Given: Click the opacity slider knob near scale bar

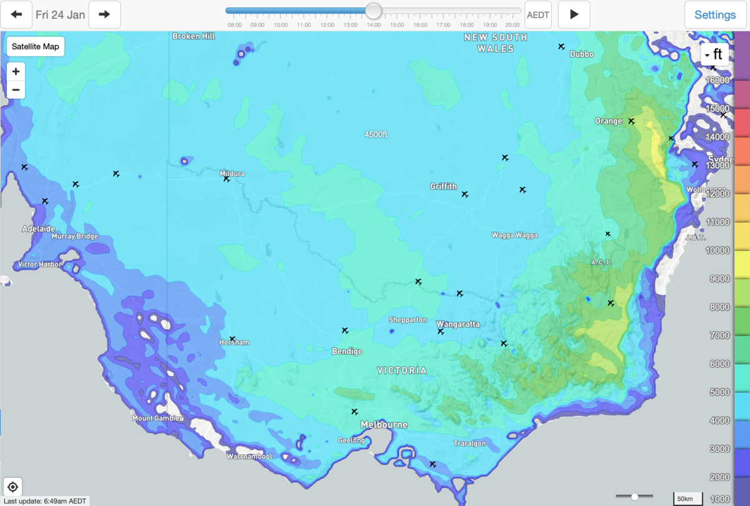Looking at the screenshot, I should [x=635, y=497].
